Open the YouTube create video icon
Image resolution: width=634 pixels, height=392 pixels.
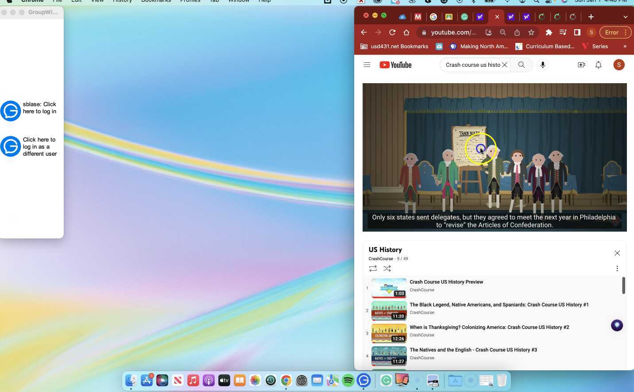click(581, 65)
